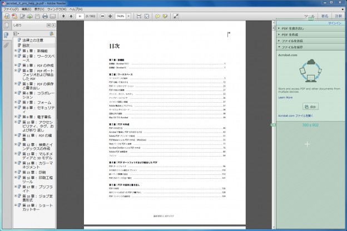Select 第 17 章 プリフライト bookmark
347x231 pixels.
tap(38, 189)
